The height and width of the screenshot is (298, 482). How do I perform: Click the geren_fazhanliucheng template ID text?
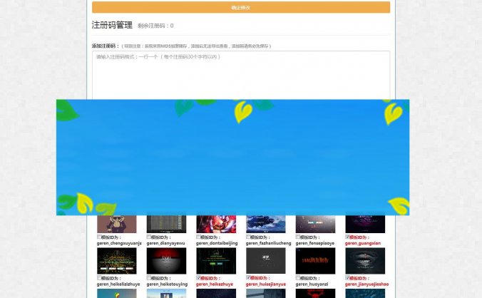268,243
